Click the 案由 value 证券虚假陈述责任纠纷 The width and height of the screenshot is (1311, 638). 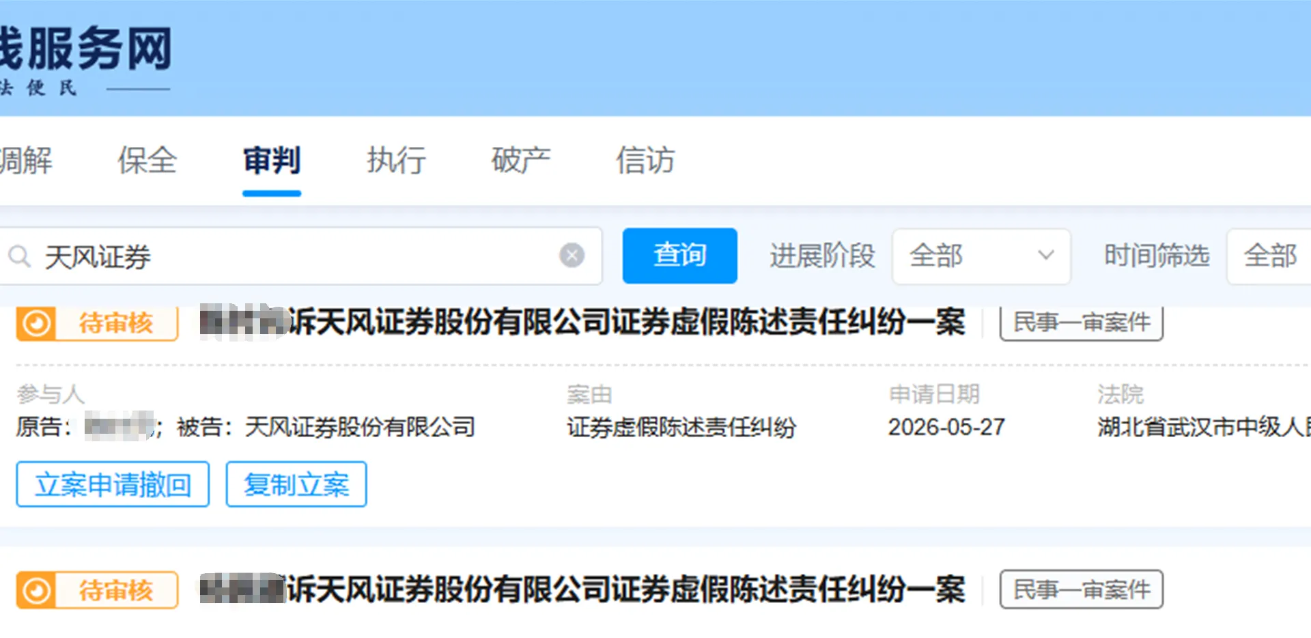tap(681, 428)
